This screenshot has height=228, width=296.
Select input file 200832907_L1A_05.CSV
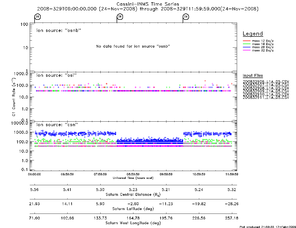266,85
